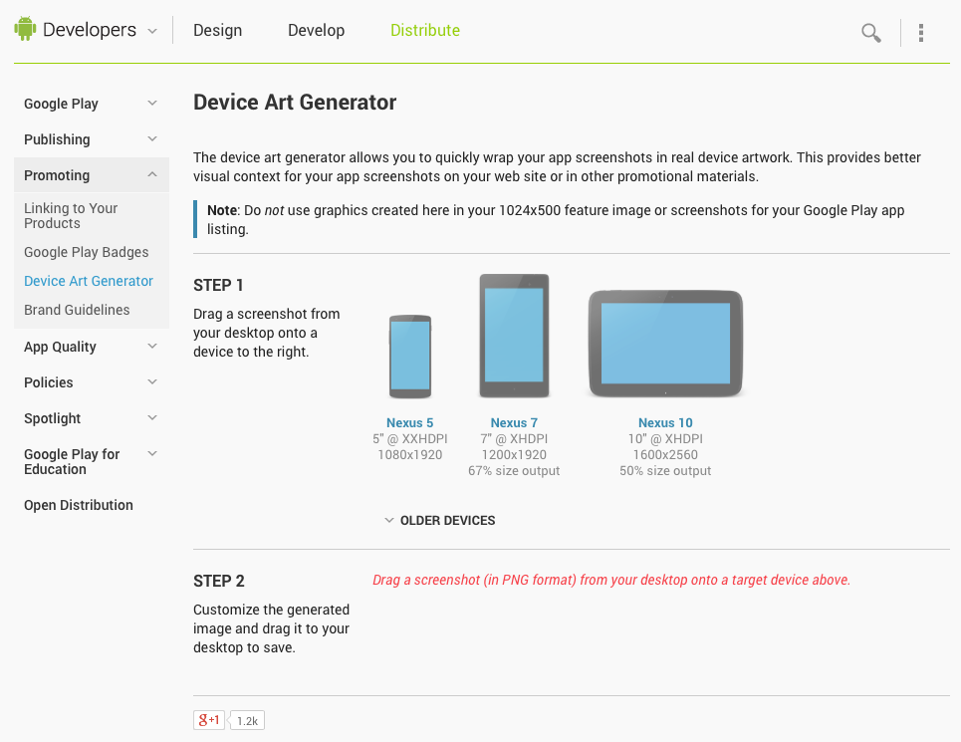Open the Open Distribution page
Viewport: 961px width, 742px height.
(x=79, y=505)
